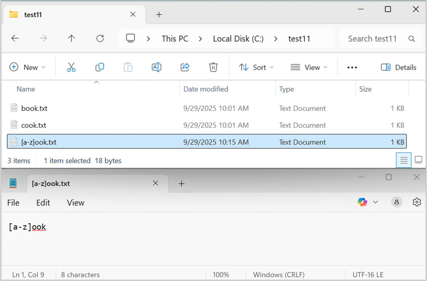Click the Share icon in File Explorer toolbar
The width and height of the screenshot is (427, 281).
pos(185,67)
